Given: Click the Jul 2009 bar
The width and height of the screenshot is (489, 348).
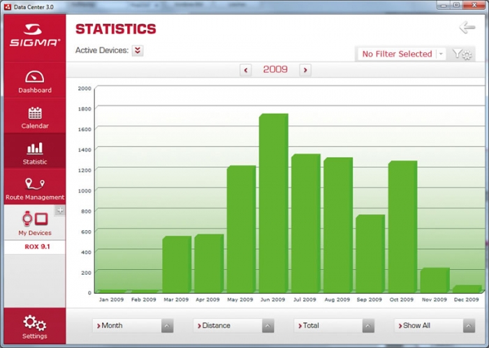Looking at the screenshot, I should 306,223.
